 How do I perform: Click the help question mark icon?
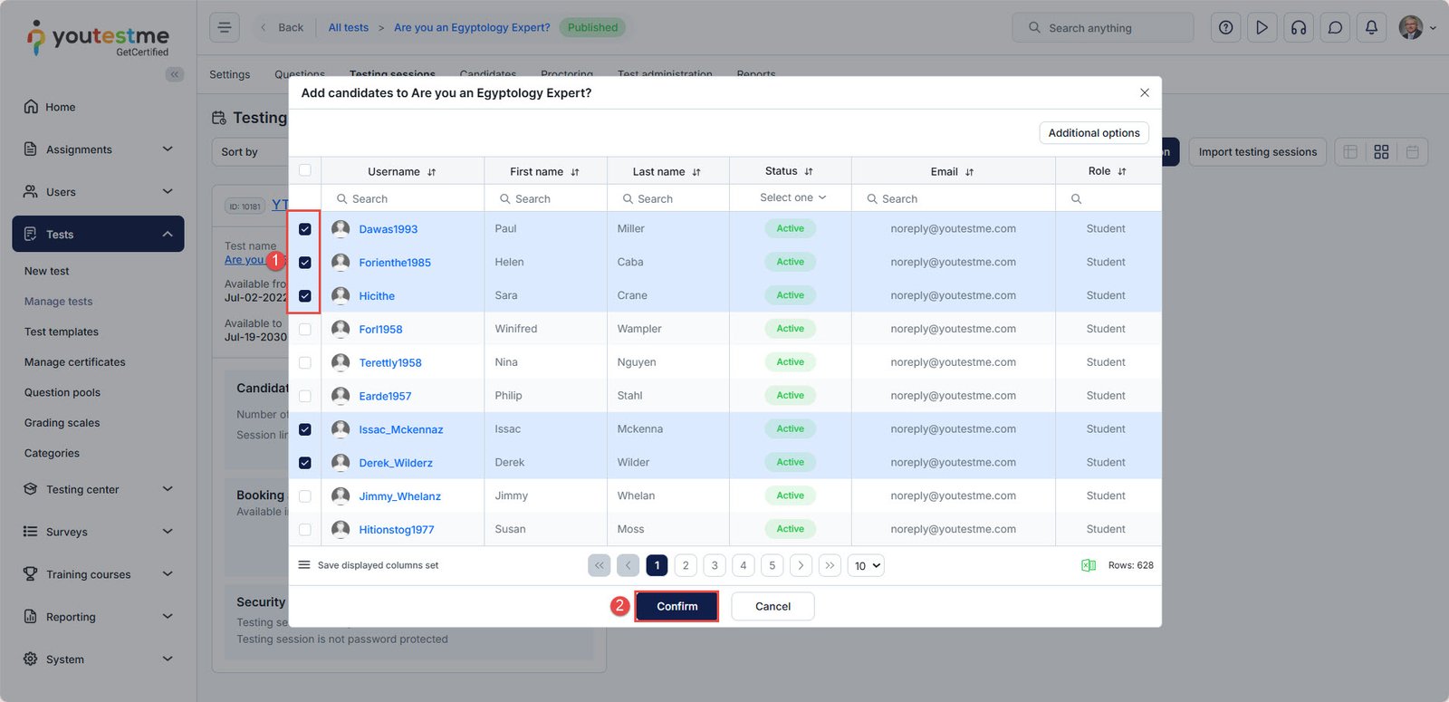click(1225, 28)
